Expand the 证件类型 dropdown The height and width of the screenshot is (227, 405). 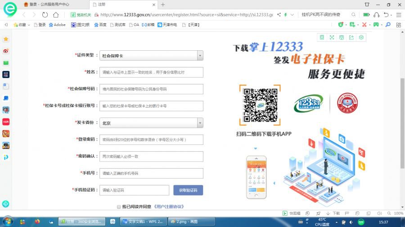coord(200,56)
